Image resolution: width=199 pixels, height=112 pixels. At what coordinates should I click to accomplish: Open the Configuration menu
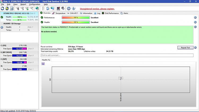coord(34,4)
